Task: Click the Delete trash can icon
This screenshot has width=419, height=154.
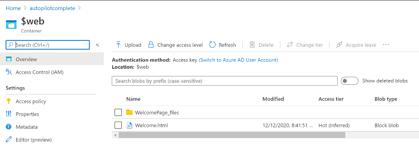Action: [x=252, y=44]
